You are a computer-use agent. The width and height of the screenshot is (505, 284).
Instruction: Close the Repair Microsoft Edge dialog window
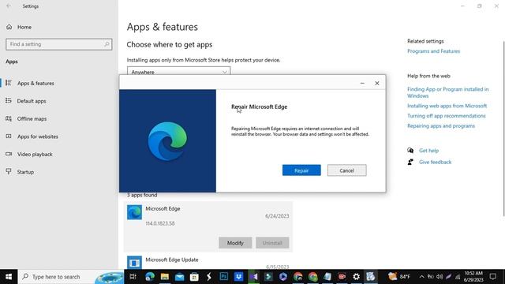377,83
